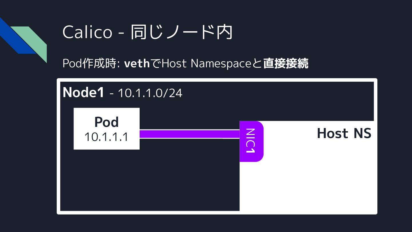Select "同じノード内" in the slide title
The height and width of the screenshot is (232, 412).
point(181,32)
